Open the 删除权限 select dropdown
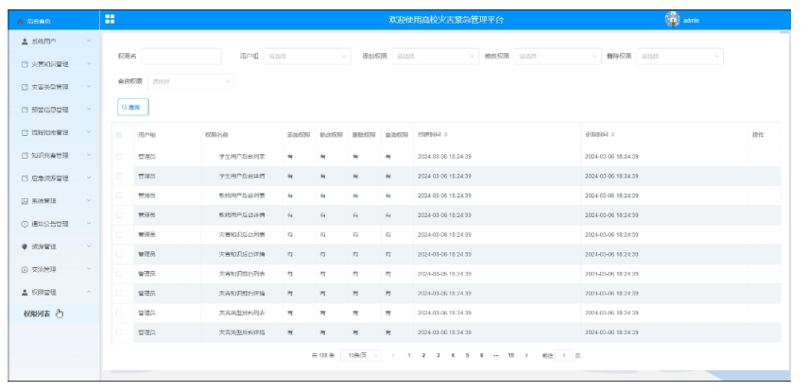 tap(679, 56)
